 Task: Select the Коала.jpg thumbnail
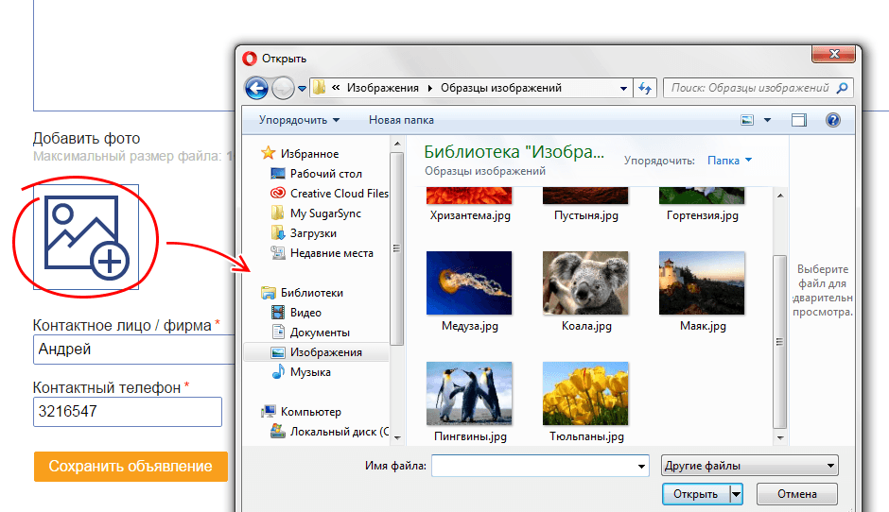585,282
